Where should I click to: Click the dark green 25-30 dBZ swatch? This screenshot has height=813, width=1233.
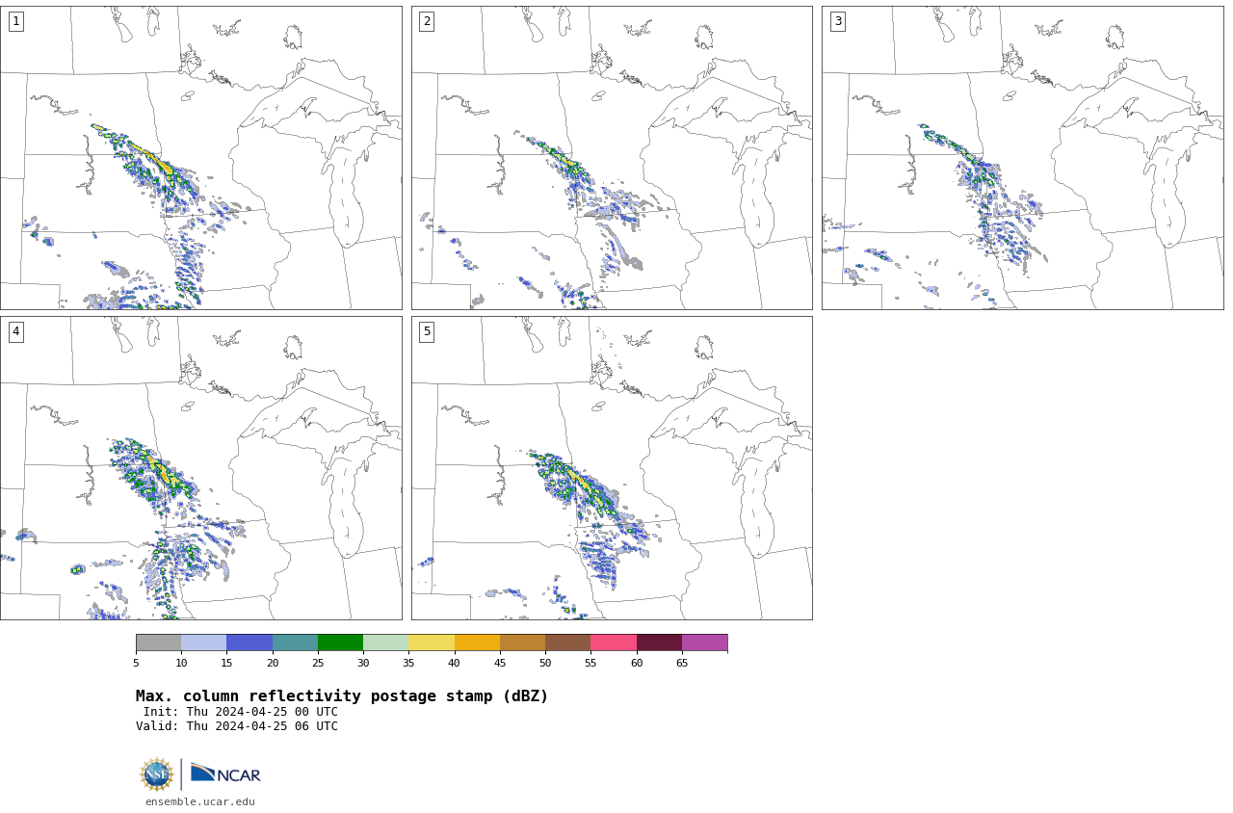(340, 643)
